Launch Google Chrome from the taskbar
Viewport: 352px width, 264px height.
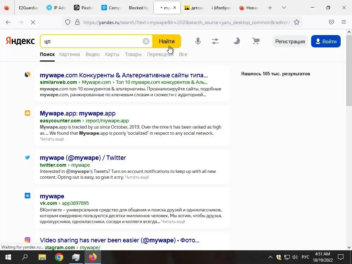coord(59,257)
